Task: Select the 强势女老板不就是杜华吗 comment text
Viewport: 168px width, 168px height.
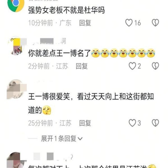Action: (x=66, y=10)
